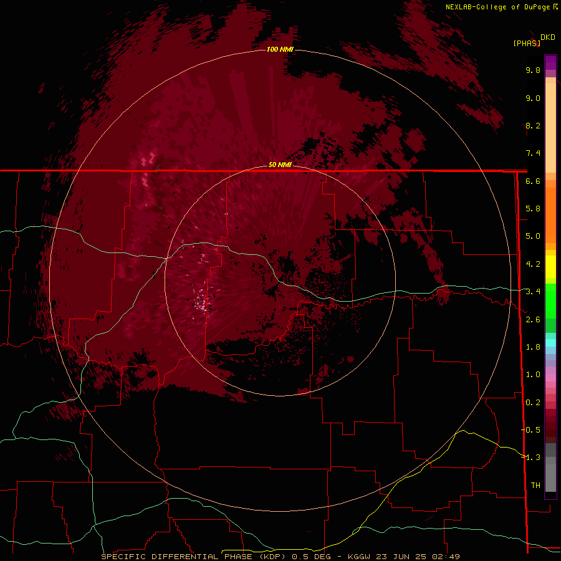Click the 7.4 value on the color scale
Image resolution: width=561 pixels, height=561 pixels.
click(x=533, y=153)
